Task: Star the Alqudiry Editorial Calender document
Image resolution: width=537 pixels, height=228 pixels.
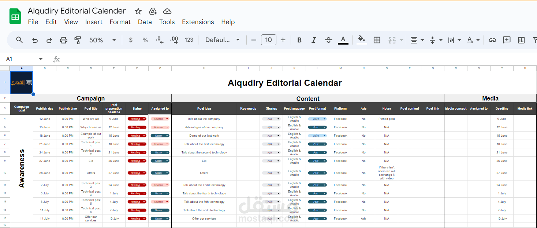Action: tap(138, 11)
